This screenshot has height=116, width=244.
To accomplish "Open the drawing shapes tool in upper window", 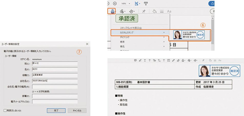I will point(132,11).
